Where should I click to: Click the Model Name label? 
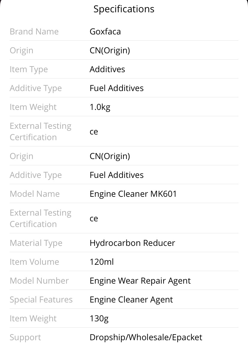click(x=35, y=194)
